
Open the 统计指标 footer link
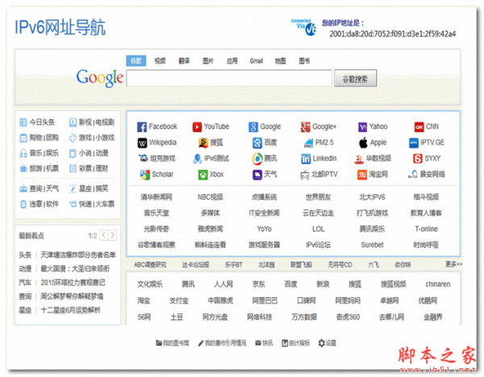299,343
